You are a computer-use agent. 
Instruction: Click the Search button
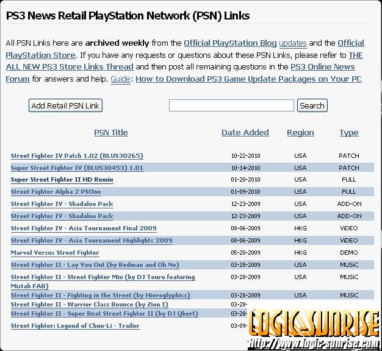pyautogui.click(x=312, y=105)
